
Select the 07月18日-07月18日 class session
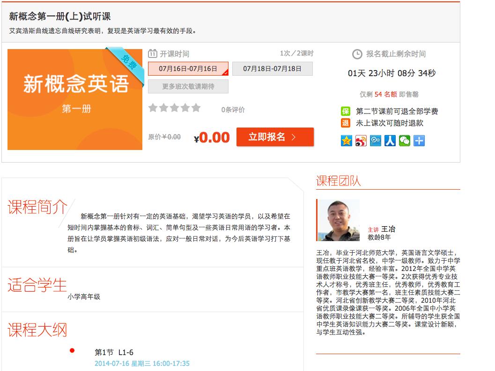point(273,69)
